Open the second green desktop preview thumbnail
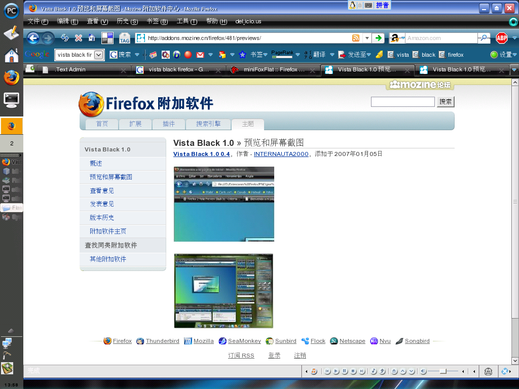Viewport: 519px width, 389px height. pos(224,291)
